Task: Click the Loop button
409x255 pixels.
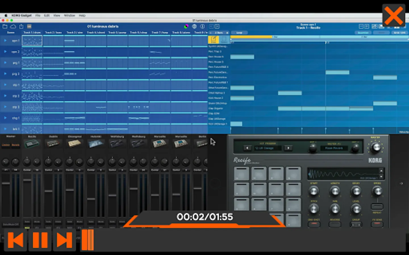Action: pyautogui.click(x=239, y=33)
